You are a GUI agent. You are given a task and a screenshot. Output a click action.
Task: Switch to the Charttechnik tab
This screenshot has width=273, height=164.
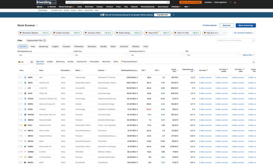click(81, 62)
